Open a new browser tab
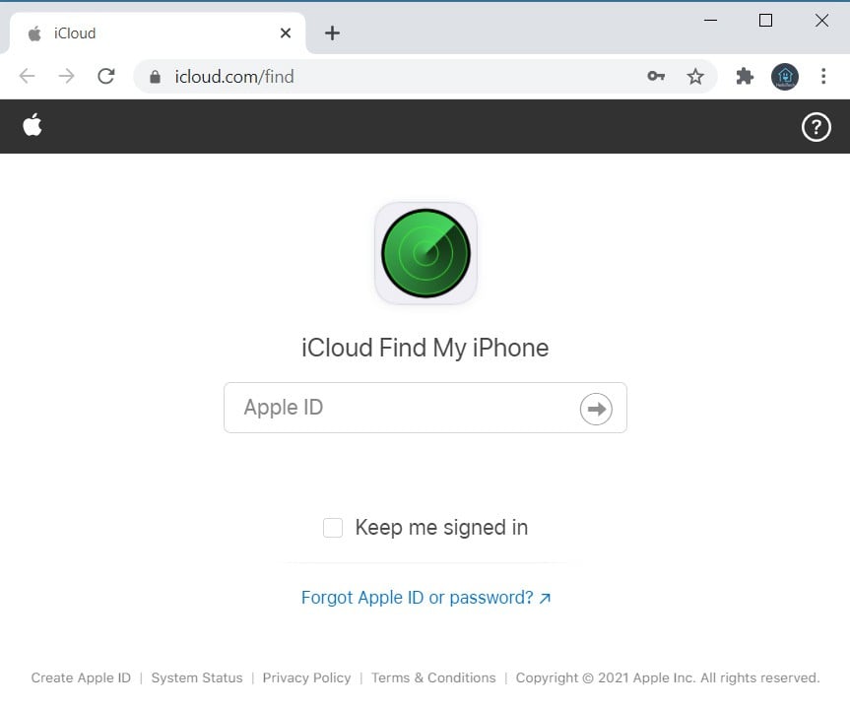 pyautogui.click(x=332, y=33)
